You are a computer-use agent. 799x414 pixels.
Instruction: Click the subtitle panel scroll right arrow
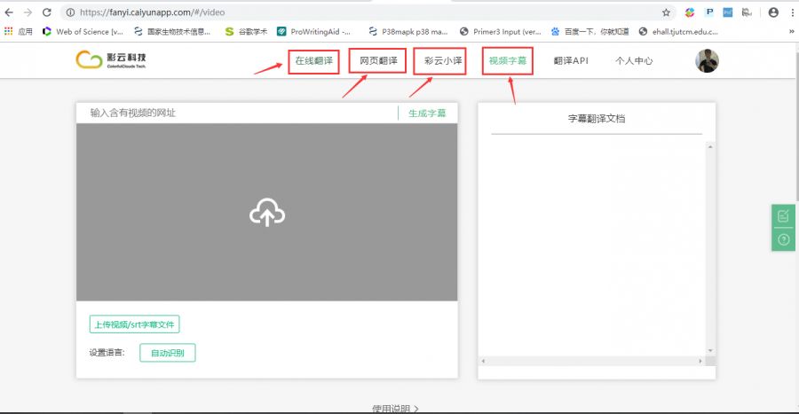[700, 361]
